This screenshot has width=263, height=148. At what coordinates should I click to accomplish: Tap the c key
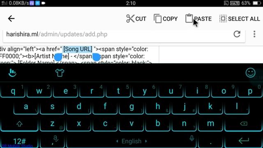(x=105, y=124)
